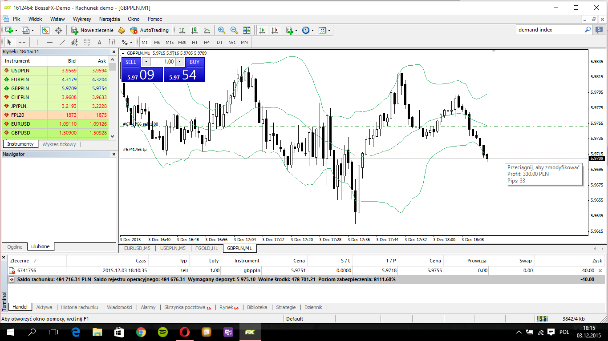Close order 6741756 with the x
The width and height of the screenshot is (608, 341).
[x=600, y=270]
